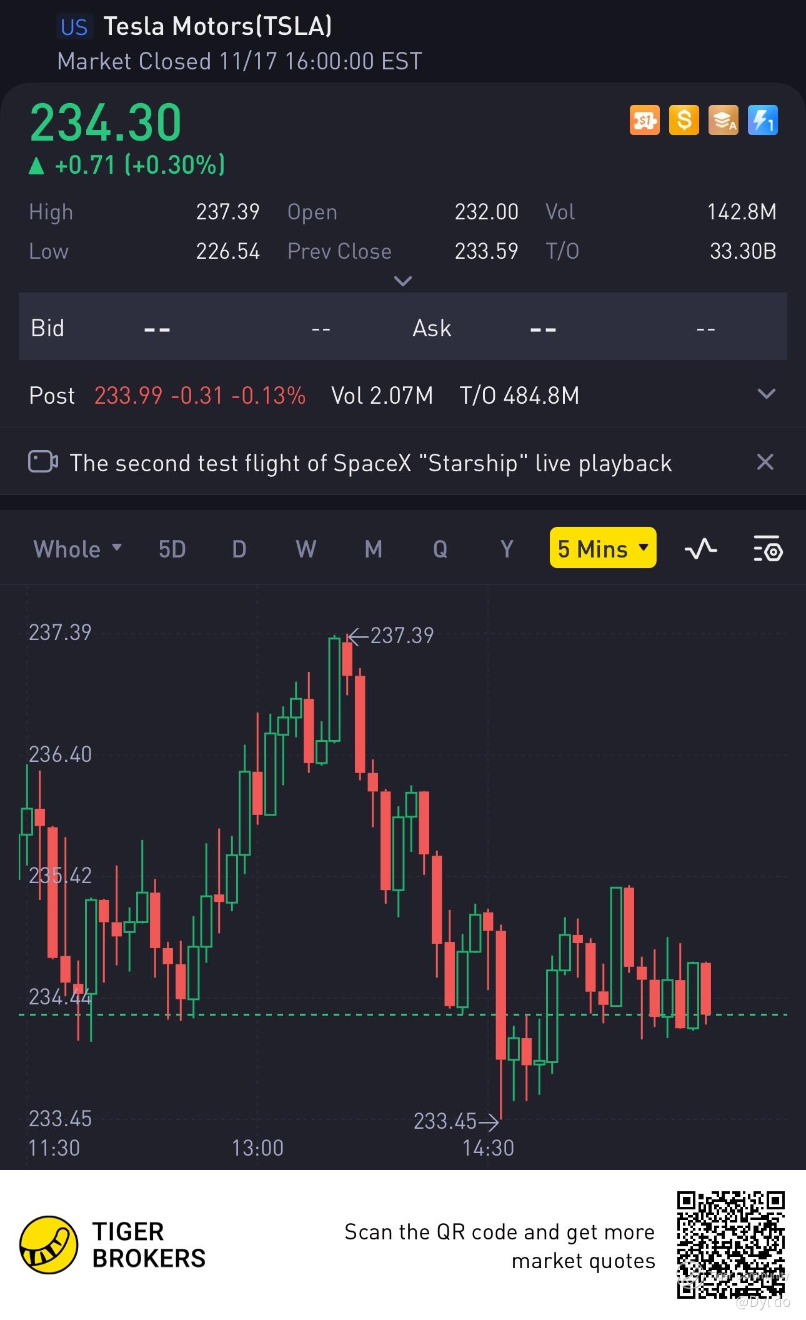Tap the stacked layers 'A' badge icon
Image resolution: width=806 pixels, height=1320 pixels.
(x=723, y=120)
